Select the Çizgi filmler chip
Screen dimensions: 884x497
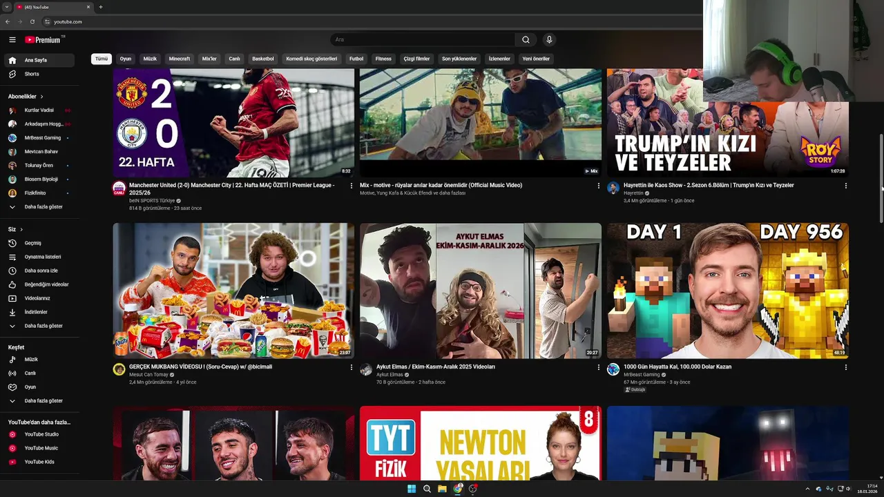416,59
